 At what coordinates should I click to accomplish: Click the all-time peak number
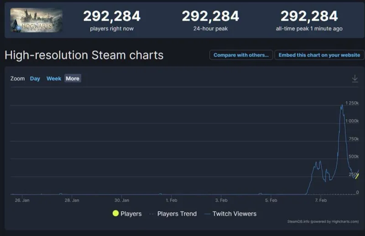(x=309, y=16)
